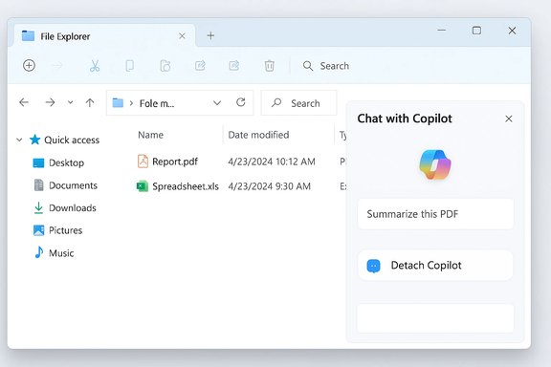Viewport: 551px width, 367px height.
Task: Go back with the left arrow
Action: point(24,102)
